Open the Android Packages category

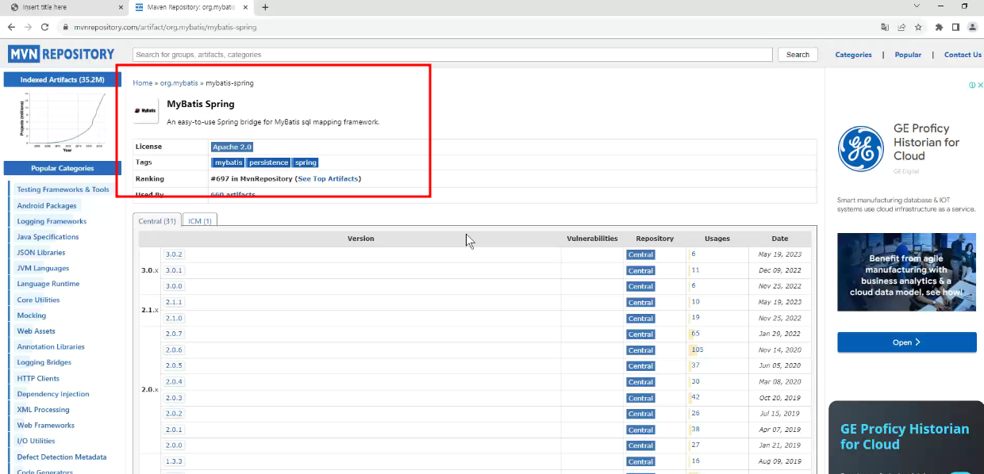pos(47,205)
